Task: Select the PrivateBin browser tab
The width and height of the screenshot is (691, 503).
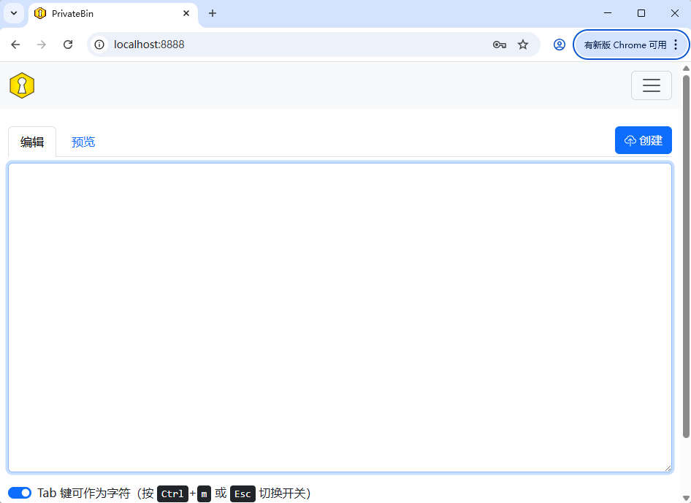Action: 112,14
